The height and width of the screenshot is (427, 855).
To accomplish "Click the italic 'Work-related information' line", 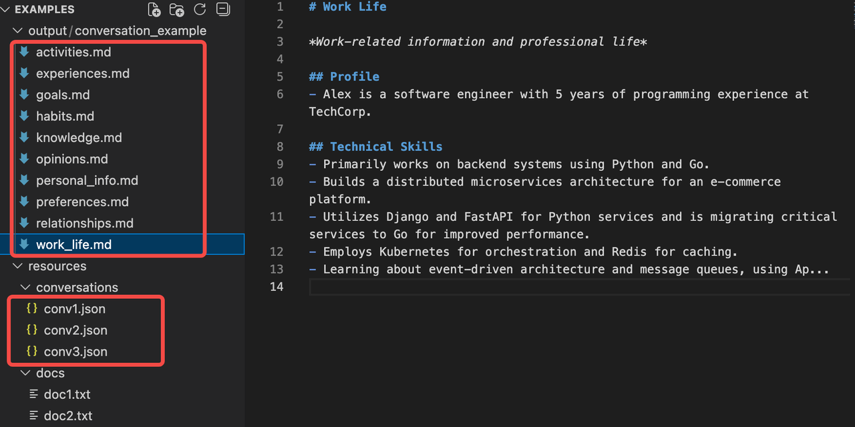I will 478,42.
